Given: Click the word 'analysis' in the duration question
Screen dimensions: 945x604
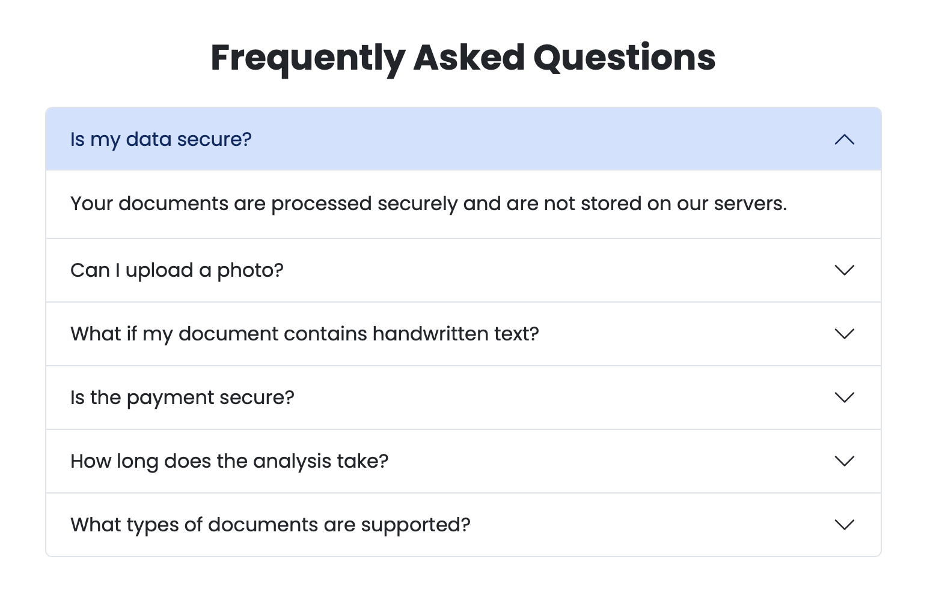Looking at the screenshot, I should click(x=292, y=461).
